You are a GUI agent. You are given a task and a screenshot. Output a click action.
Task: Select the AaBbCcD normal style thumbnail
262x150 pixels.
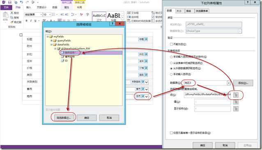(99, 16)
